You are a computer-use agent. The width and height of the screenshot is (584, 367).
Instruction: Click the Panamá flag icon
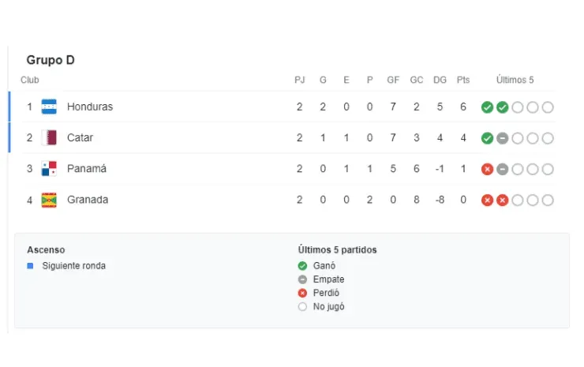[x=49, y=169]
